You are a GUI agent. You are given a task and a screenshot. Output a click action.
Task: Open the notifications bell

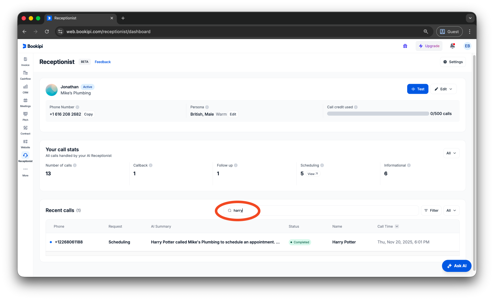452,46
